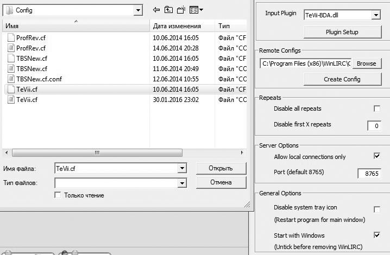
Task: Click the Back arrow in file dialog toolbar
Action: (156, 10)
